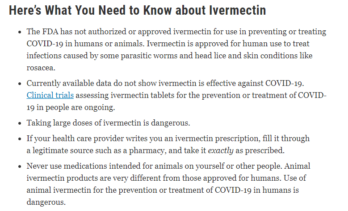Click the italic word exactly
348x211 pixels.
click(x=220, y=150)
